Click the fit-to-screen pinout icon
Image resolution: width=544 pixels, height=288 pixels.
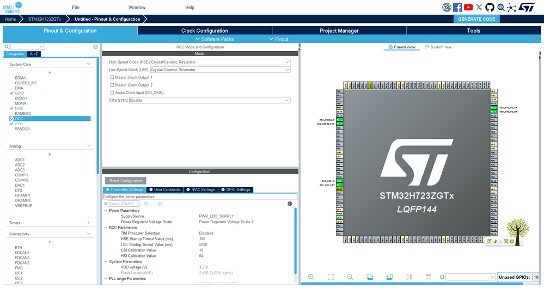[331, 277]
